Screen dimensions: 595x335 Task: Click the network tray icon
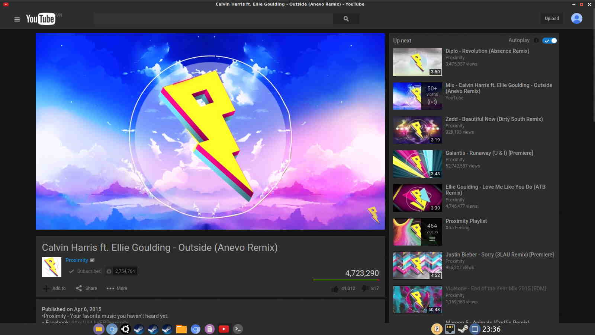pyautogui.click(x=450, y=329)
